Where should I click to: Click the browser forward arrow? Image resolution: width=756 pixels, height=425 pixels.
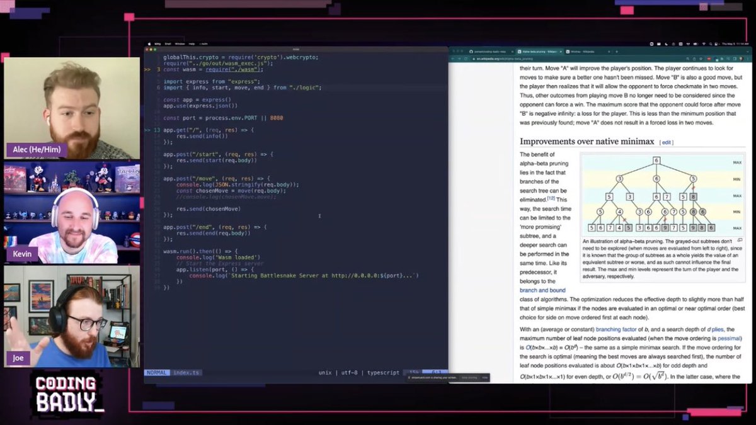tap(459, 59)
